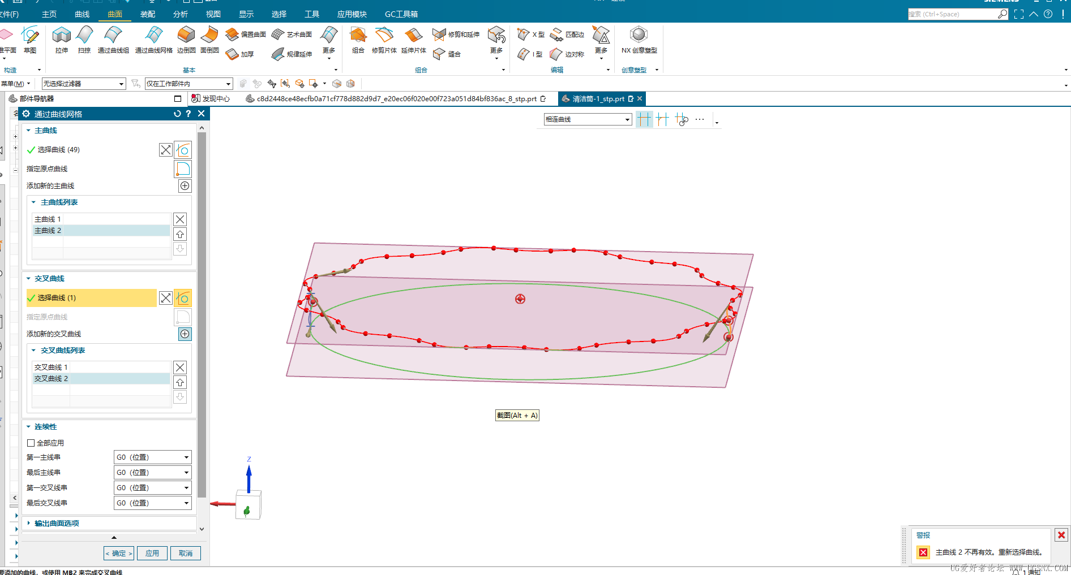
Task: Open the 草图 sketch tool
Action: [x=30, y=40]
